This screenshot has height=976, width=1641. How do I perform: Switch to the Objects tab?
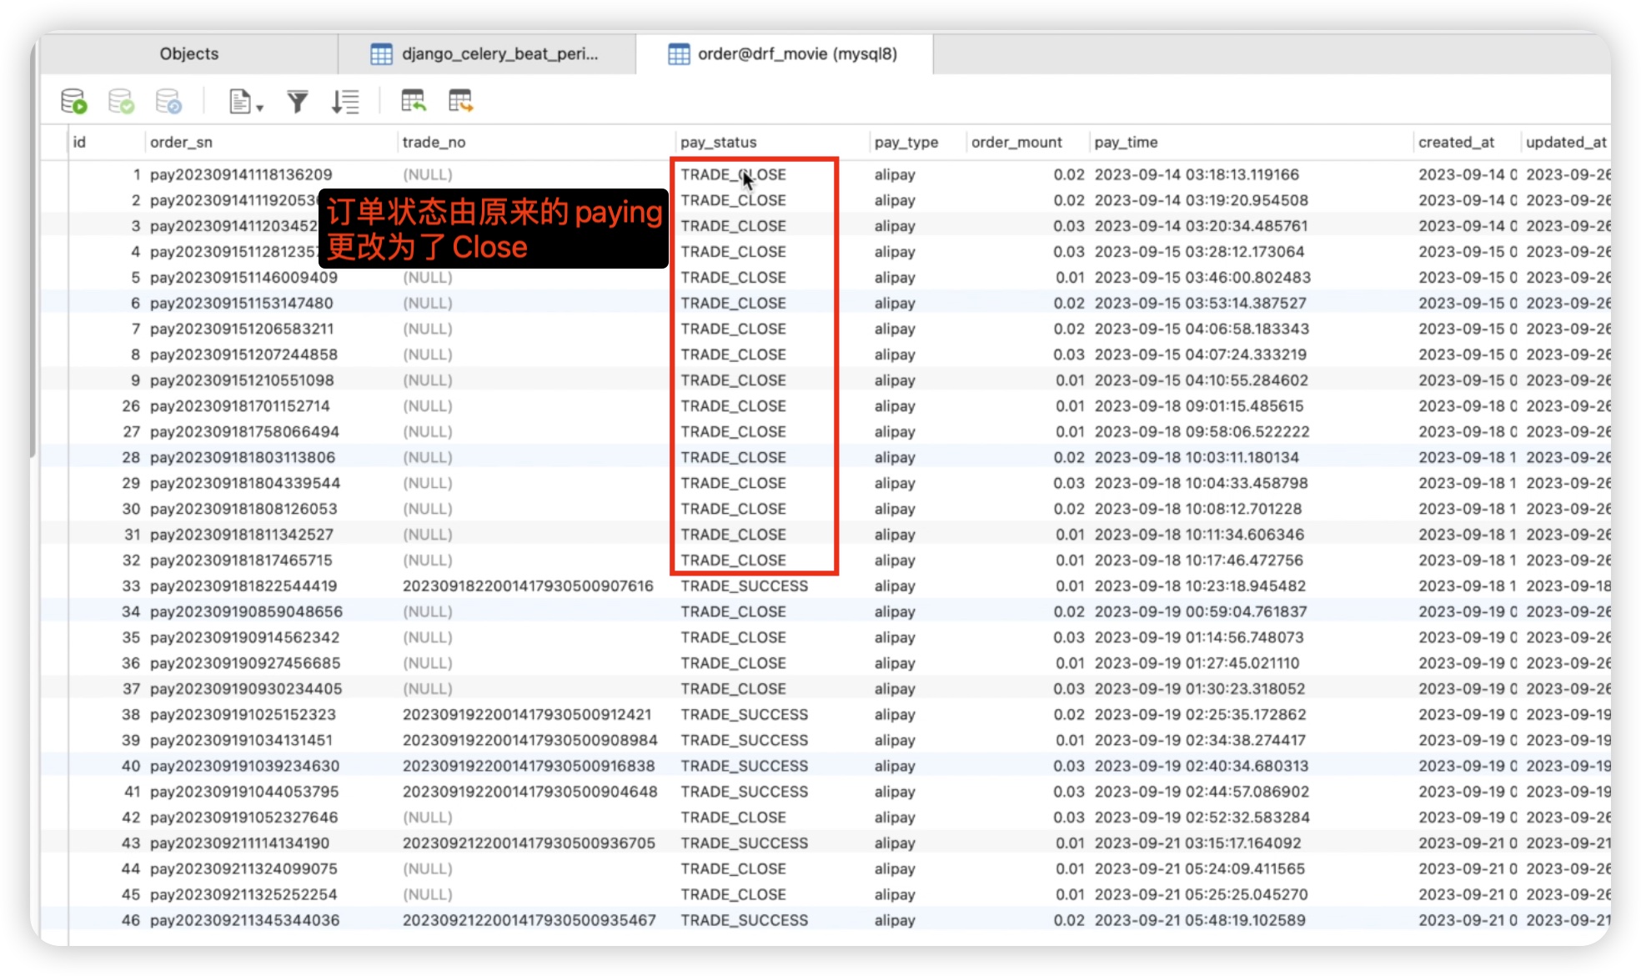(x=189, y=53)
